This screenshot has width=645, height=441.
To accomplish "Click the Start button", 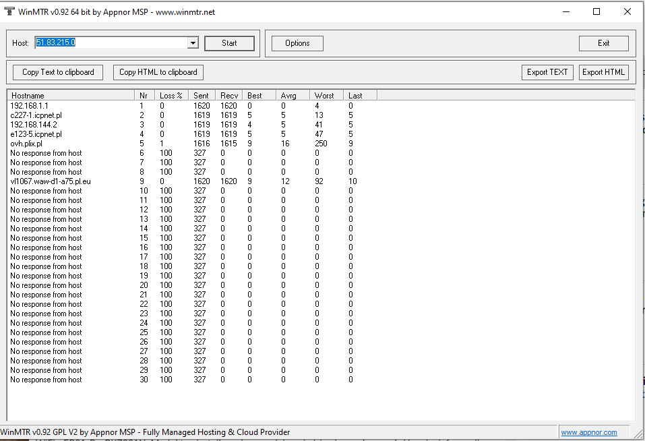I will point(230,43).
